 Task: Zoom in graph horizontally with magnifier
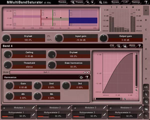125,99
